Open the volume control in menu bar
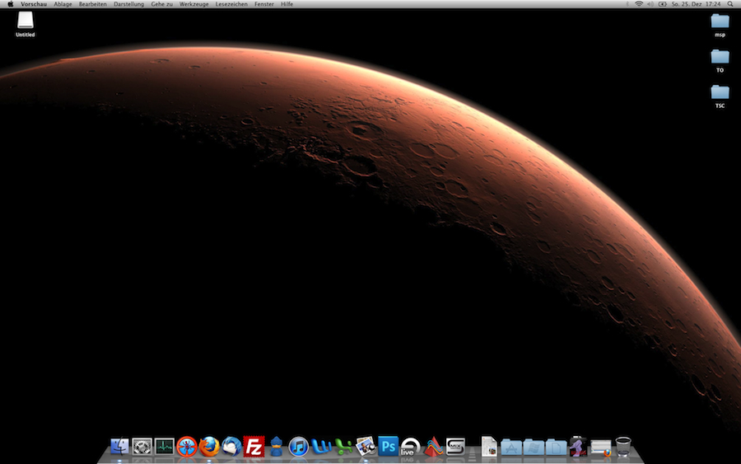 coord(650,4)
